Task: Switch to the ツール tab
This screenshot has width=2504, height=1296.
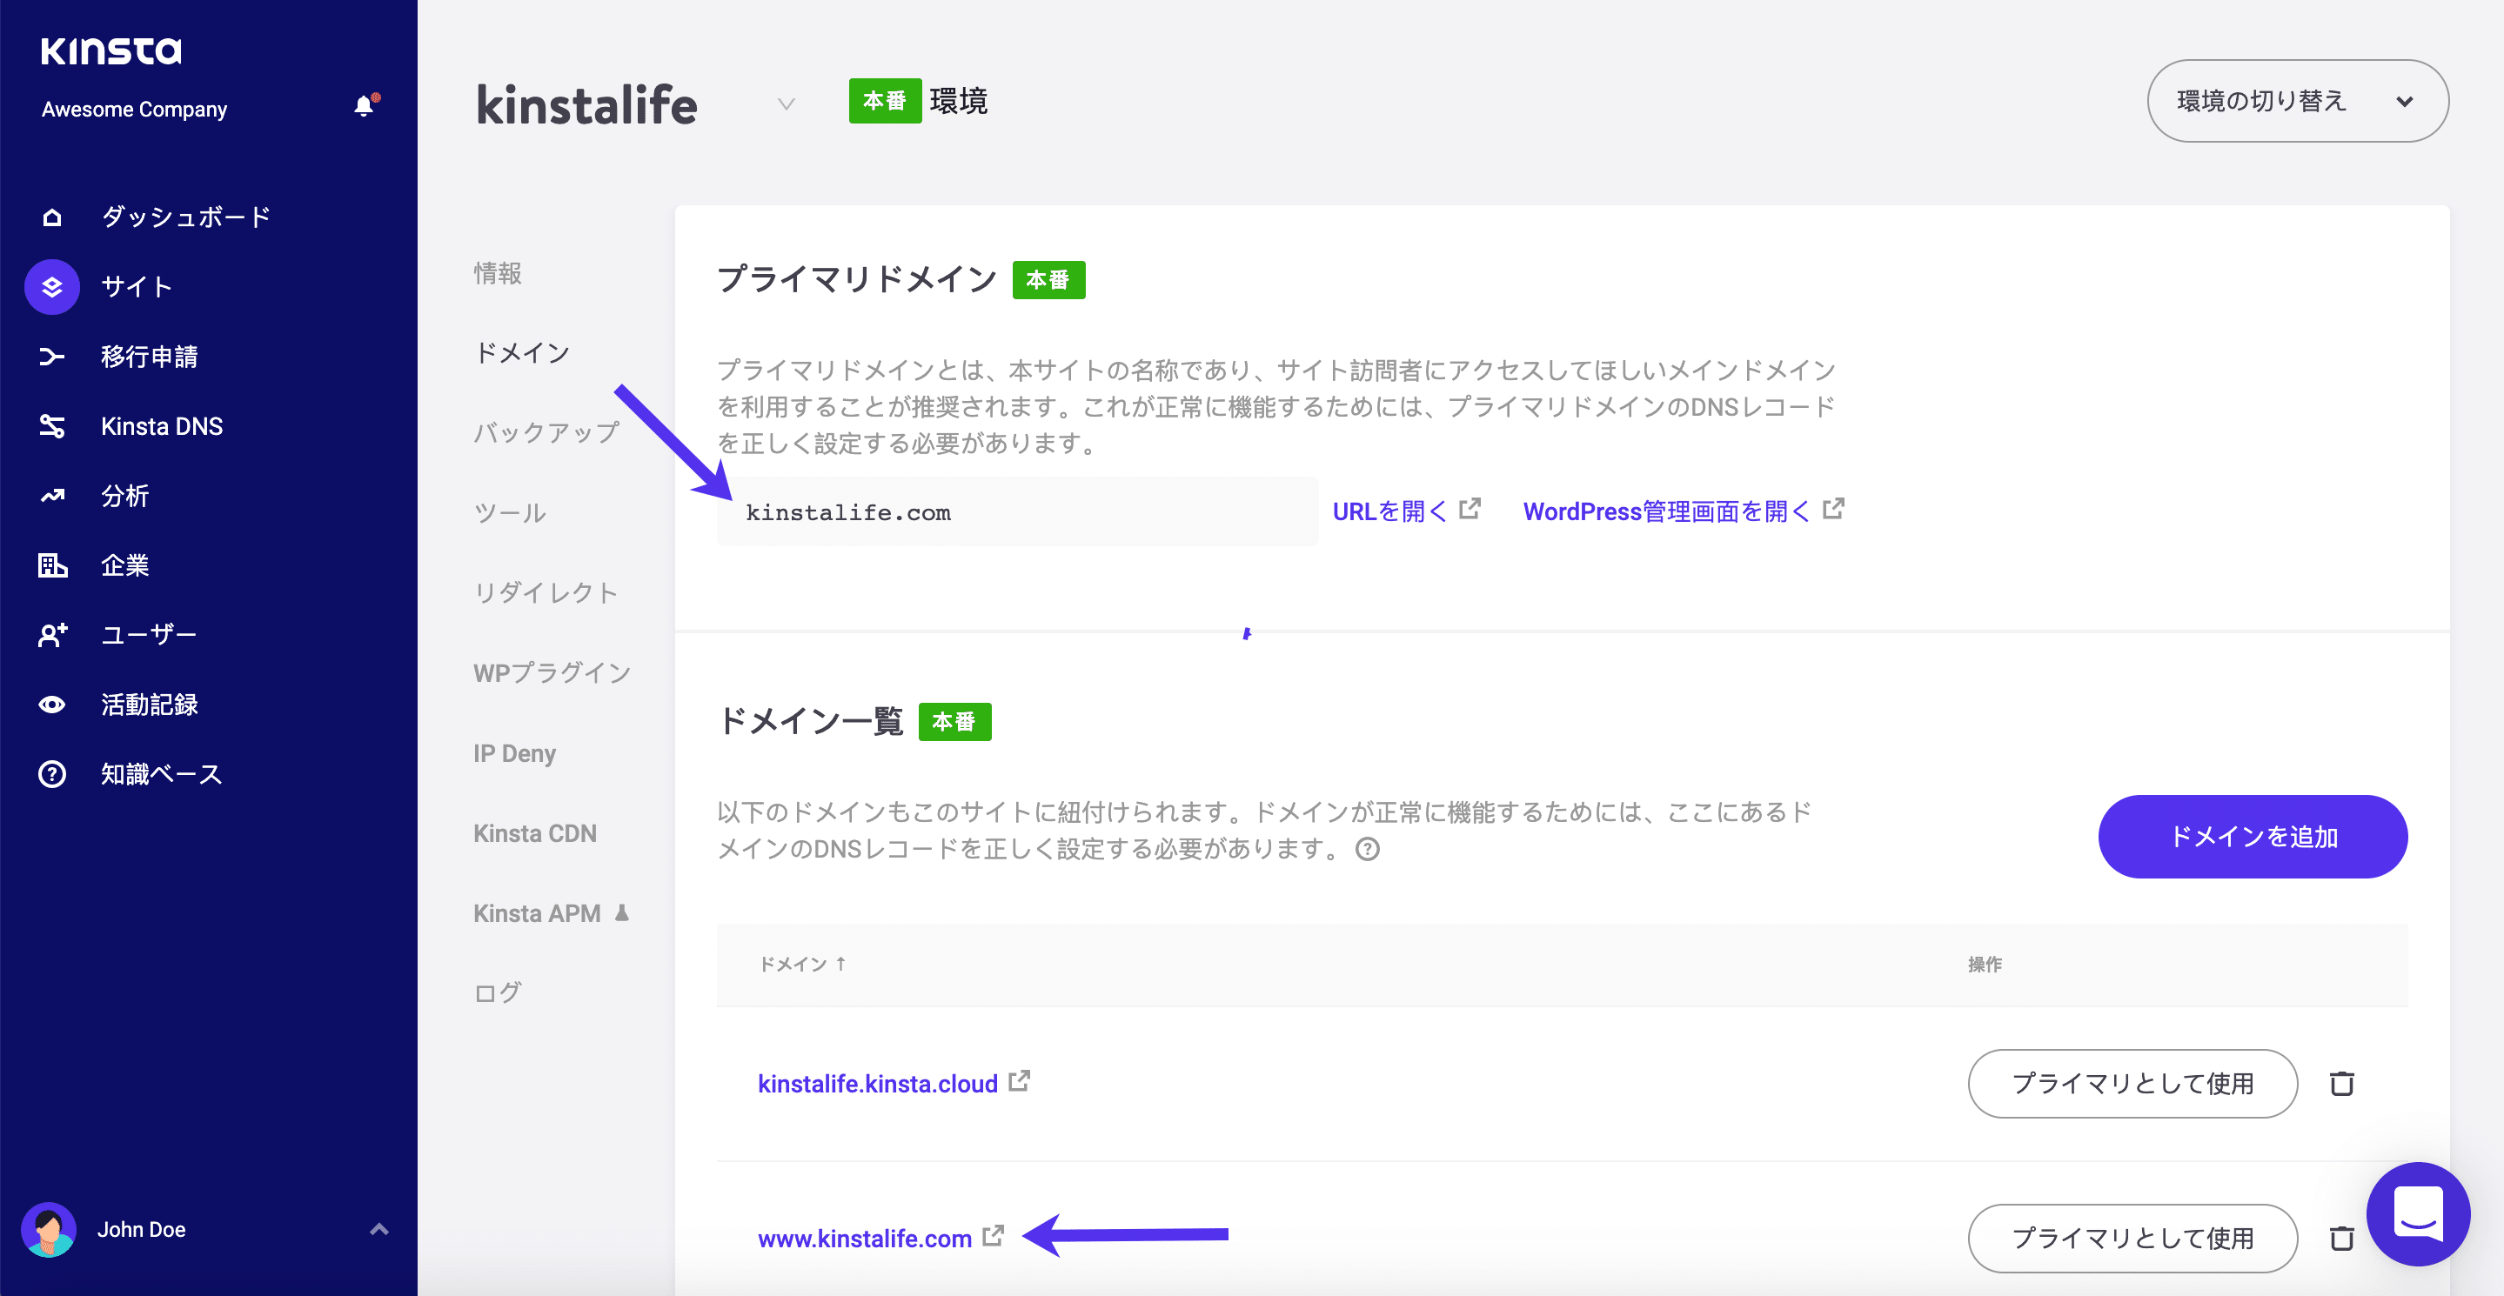Action: pos(511,513)
